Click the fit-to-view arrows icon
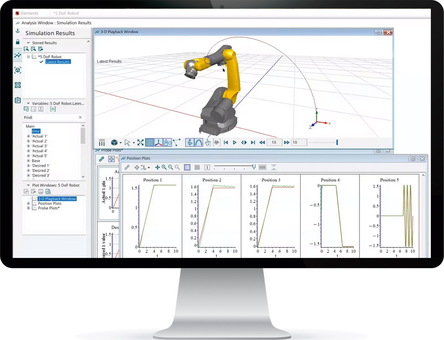The image size is (444, 340). click(140, 142)
